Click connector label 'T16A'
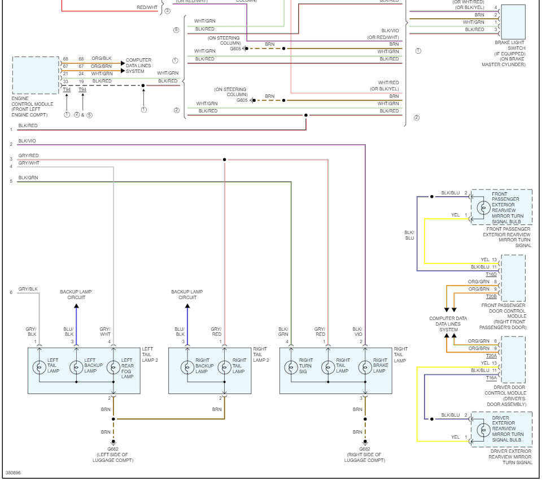This screenshot has height=480, width=546. (x=491, y=378)
